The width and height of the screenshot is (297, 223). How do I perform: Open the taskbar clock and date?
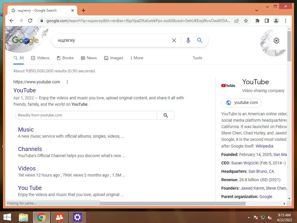[284, 217]
